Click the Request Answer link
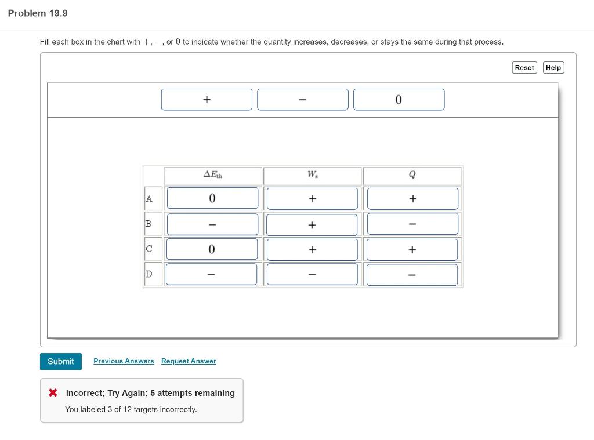Viewport: 594px width, 440px height. [x=189, y=361]
